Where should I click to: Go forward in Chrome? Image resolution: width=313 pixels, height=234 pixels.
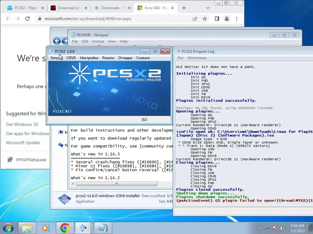click(18, 19)
